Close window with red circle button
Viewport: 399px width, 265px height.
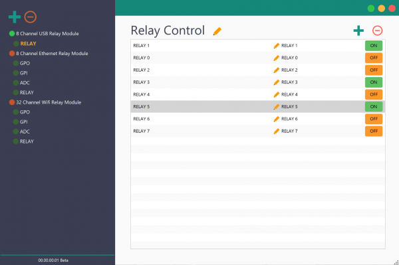click(x=392, y=9)
